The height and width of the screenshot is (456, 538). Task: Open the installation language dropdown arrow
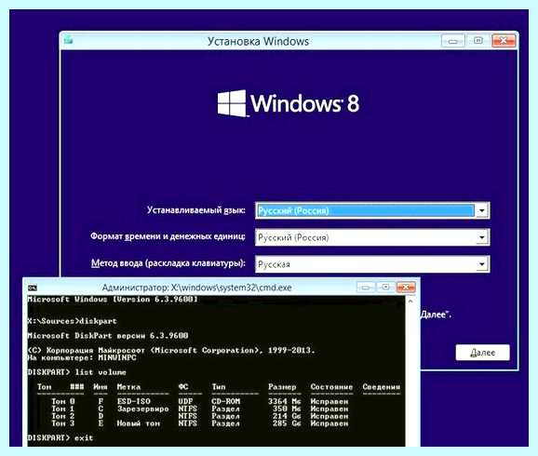click(482, 210)
